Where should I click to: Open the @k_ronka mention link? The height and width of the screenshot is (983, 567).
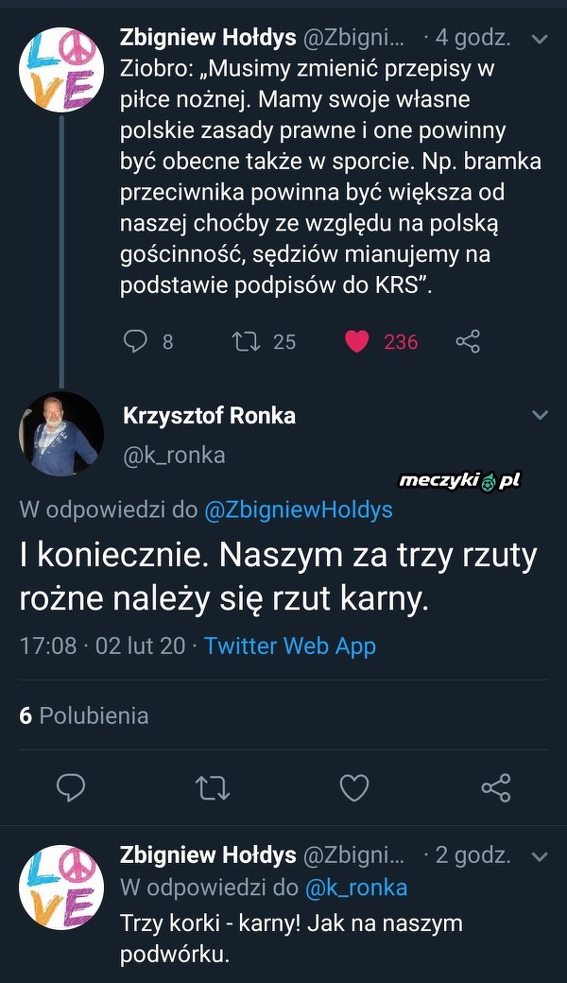coord(356,888)
